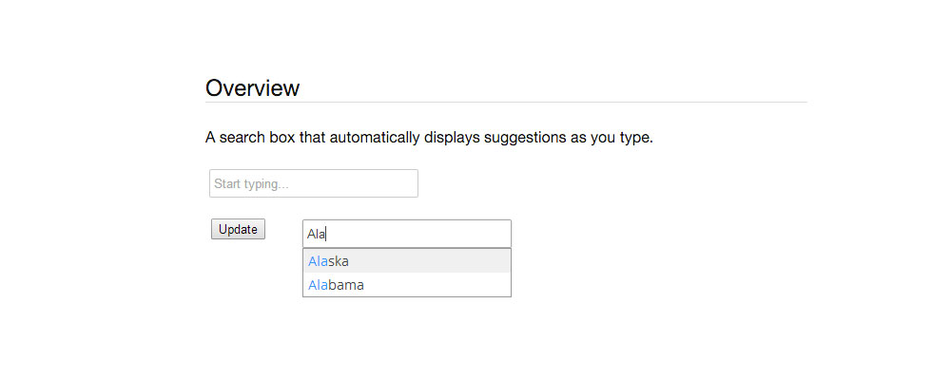Click blank area right of Alaska option

tap(447, 261)
